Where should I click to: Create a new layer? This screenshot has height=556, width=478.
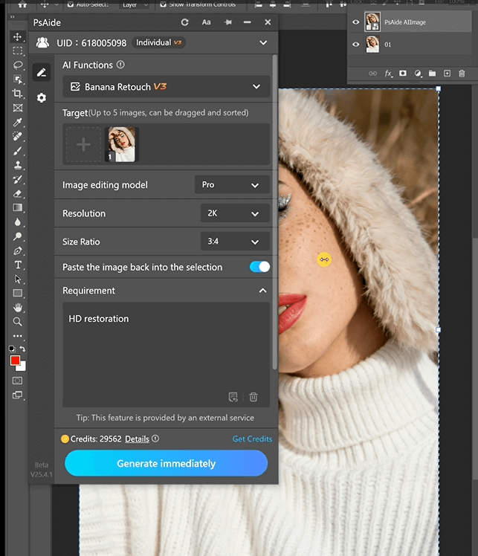[x=448, y=74]
